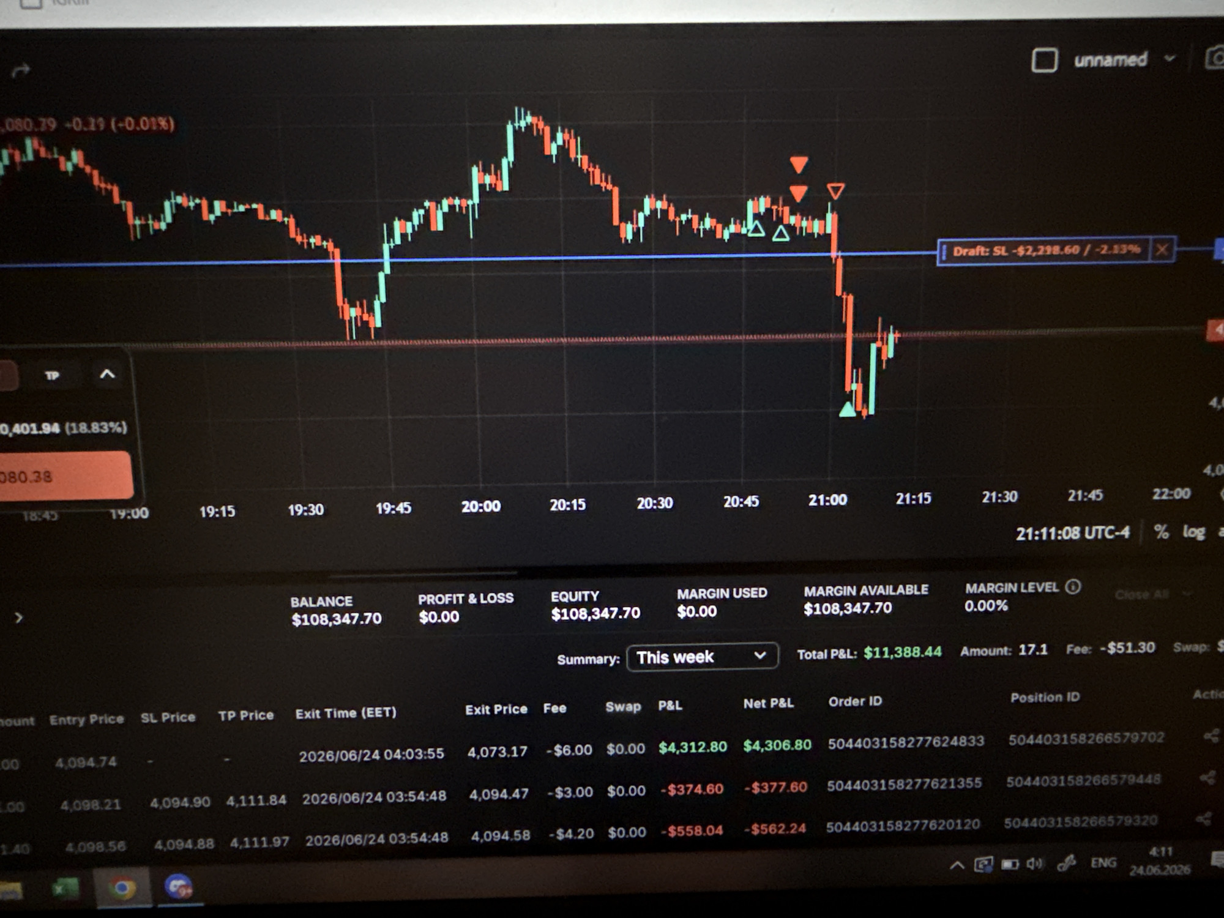Viewport: 1224px width, 918px height.
Task: Open the Summary This week dropdown
Action: (x=702, y=657)
